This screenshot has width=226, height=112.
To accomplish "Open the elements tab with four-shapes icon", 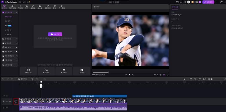I will pos(40,7).
